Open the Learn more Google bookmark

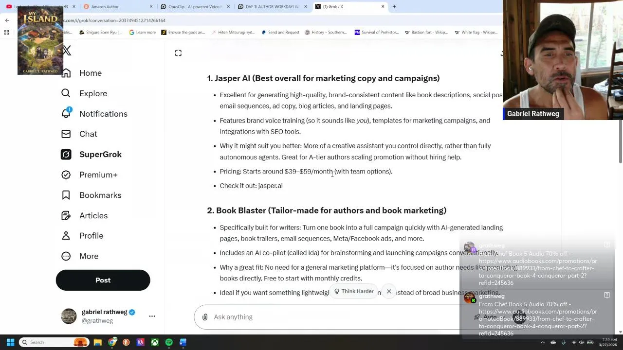(143, 33)
